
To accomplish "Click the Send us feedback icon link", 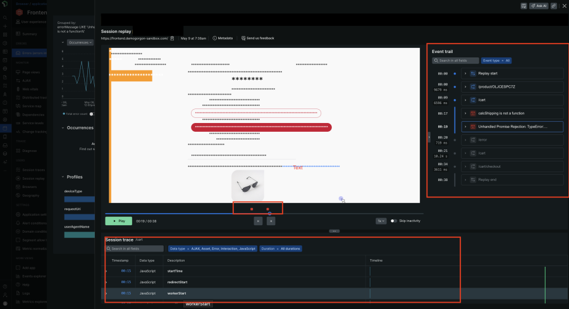I will pos(243,38).
